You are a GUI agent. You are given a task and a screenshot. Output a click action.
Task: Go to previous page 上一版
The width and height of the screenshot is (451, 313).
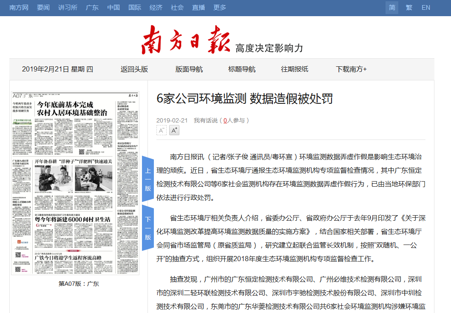148,179
